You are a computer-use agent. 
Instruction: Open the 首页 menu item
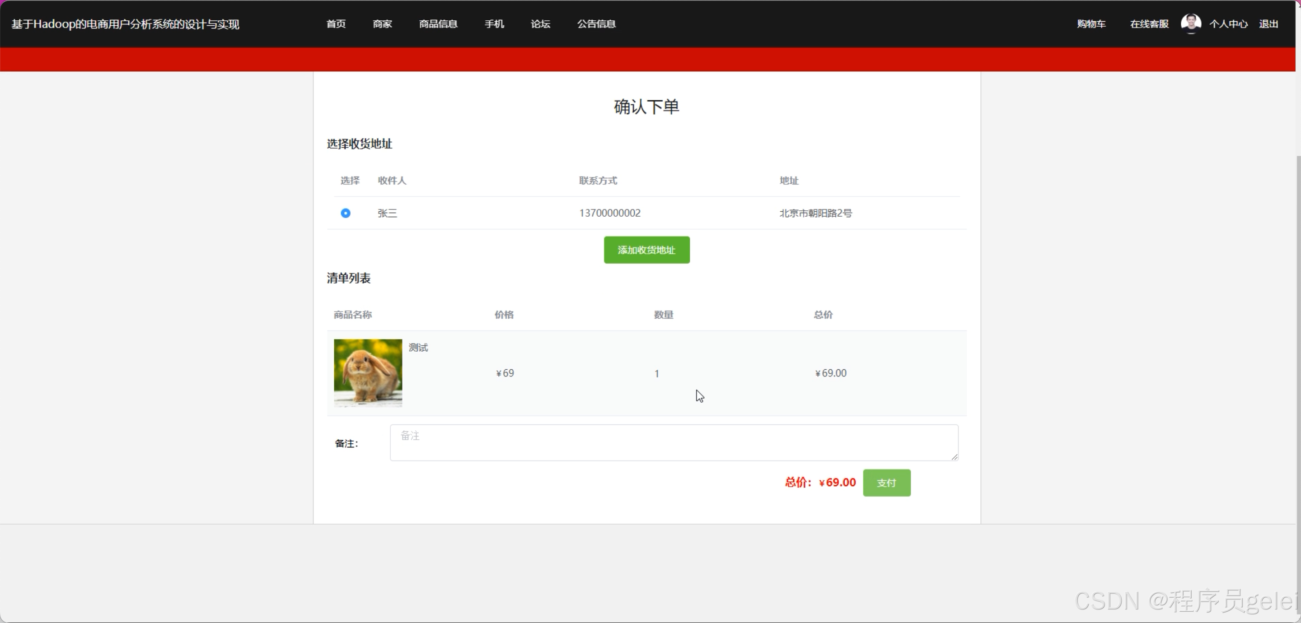(336, 24)
